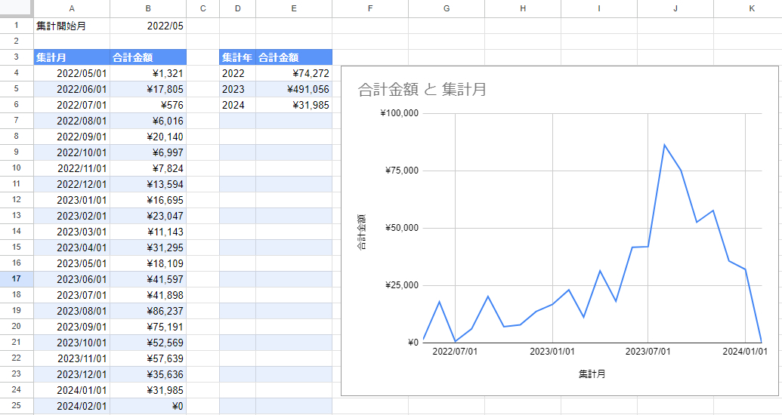The width and height of the screenshot is (782, 415).
Task: Click the amount cell ¥31,985 in column B
Action: [x=148, y=390]
